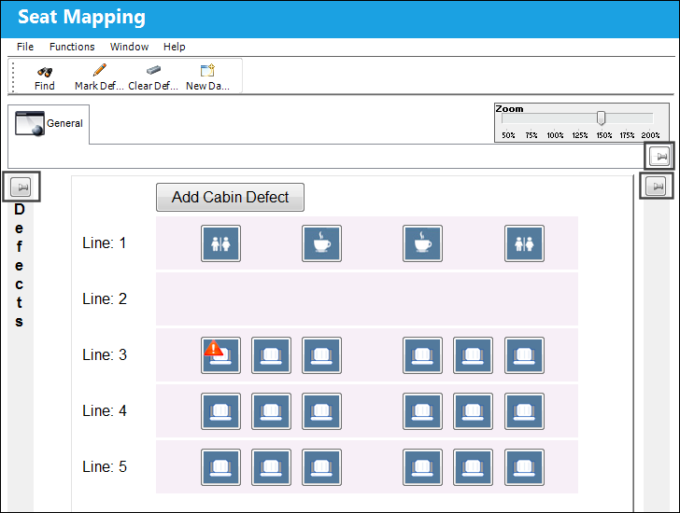
Task: Toggle the pin next to the Defects panel
Action: (x=21, y=187)
